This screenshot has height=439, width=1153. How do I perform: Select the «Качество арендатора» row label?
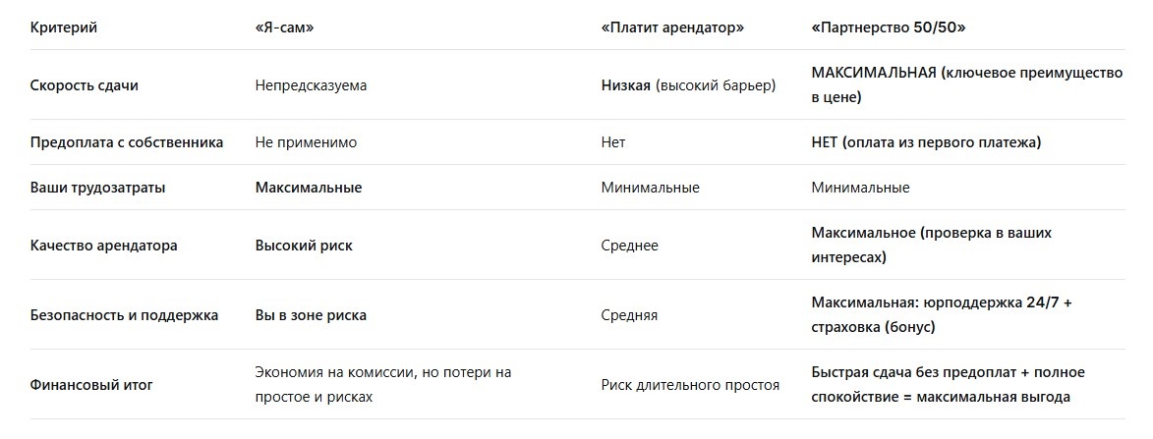pos(103,246)
